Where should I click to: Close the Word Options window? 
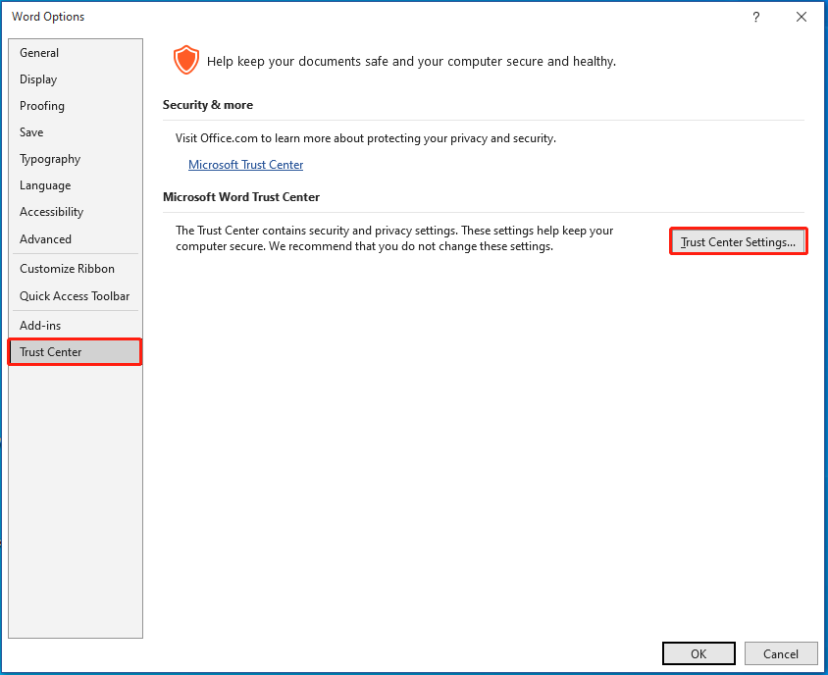802,17
